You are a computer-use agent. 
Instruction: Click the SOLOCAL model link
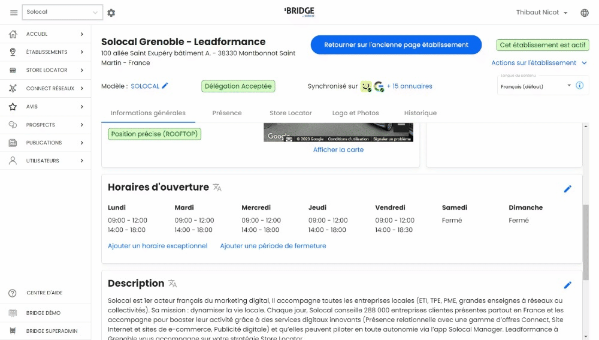[145, 86]
